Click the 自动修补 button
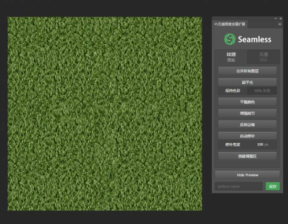The image size is (288, 224). (247, 135)
